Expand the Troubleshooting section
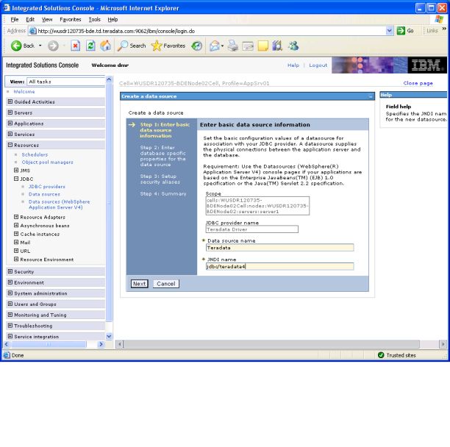450x447 pixels. [10, 326]
